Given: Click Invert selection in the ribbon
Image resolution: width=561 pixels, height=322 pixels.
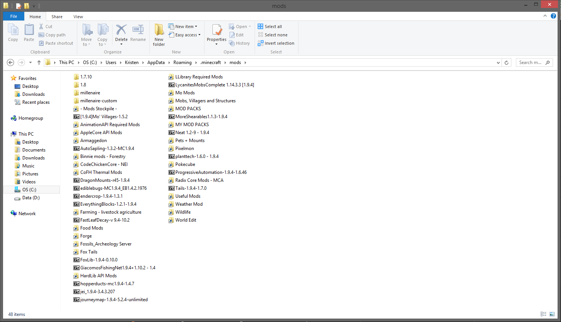Looking at the screenshot, I should (x=276, y=43).
